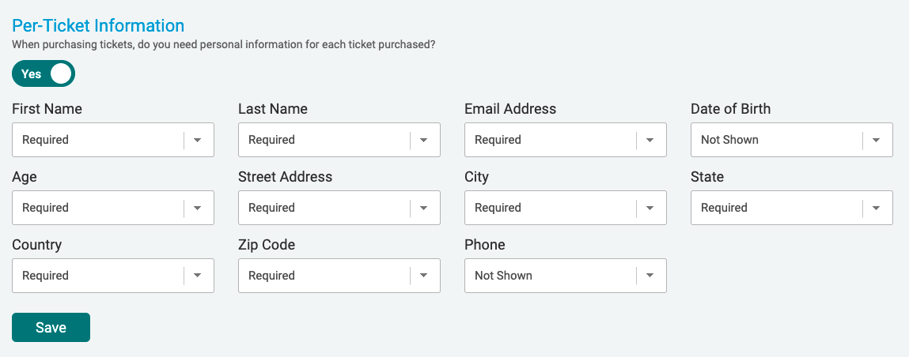Screen dimensions: 909x357
Task: Toggle the Per-Ticket Information Yes switch
Action: (x=44, y=74)
